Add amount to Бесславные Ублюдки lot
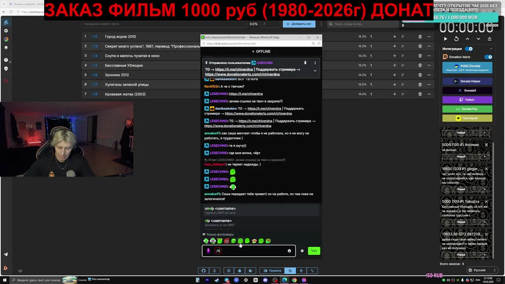Viewport: 505px width, 284px height. 394,65
